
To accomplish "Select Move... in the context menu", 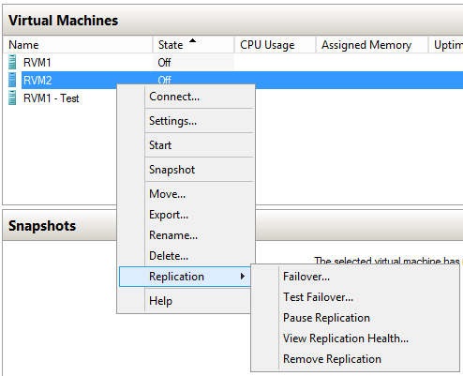I will coord(186,194).
